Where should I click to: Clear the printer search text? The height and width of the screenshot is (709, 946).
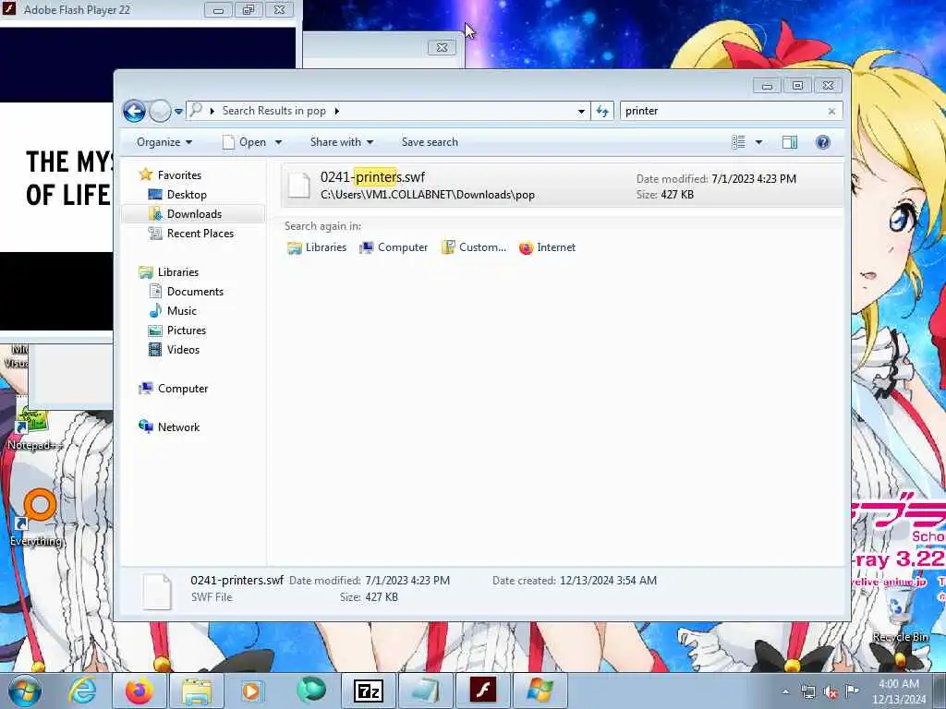click(832, 111)
